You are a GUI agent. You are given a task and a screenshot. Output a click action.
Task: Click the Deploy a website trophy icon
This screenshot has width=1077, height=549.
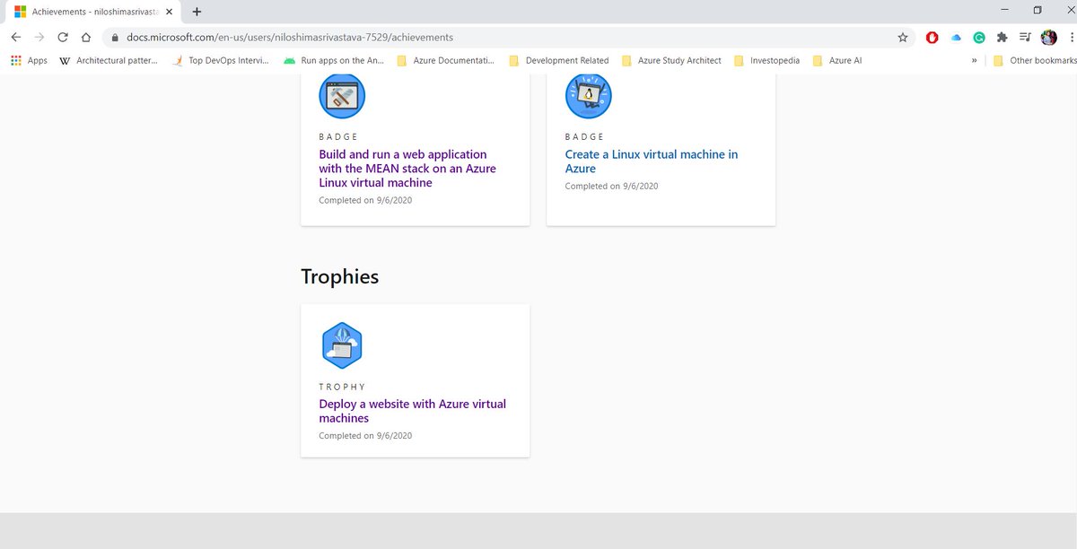tap(342, 345)
